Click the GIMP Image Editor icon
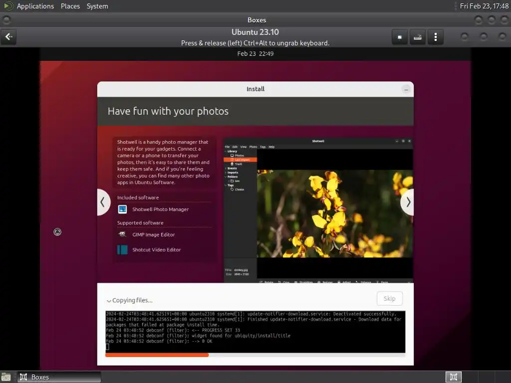This screenshot has width=511, height=383. (122, 234)
